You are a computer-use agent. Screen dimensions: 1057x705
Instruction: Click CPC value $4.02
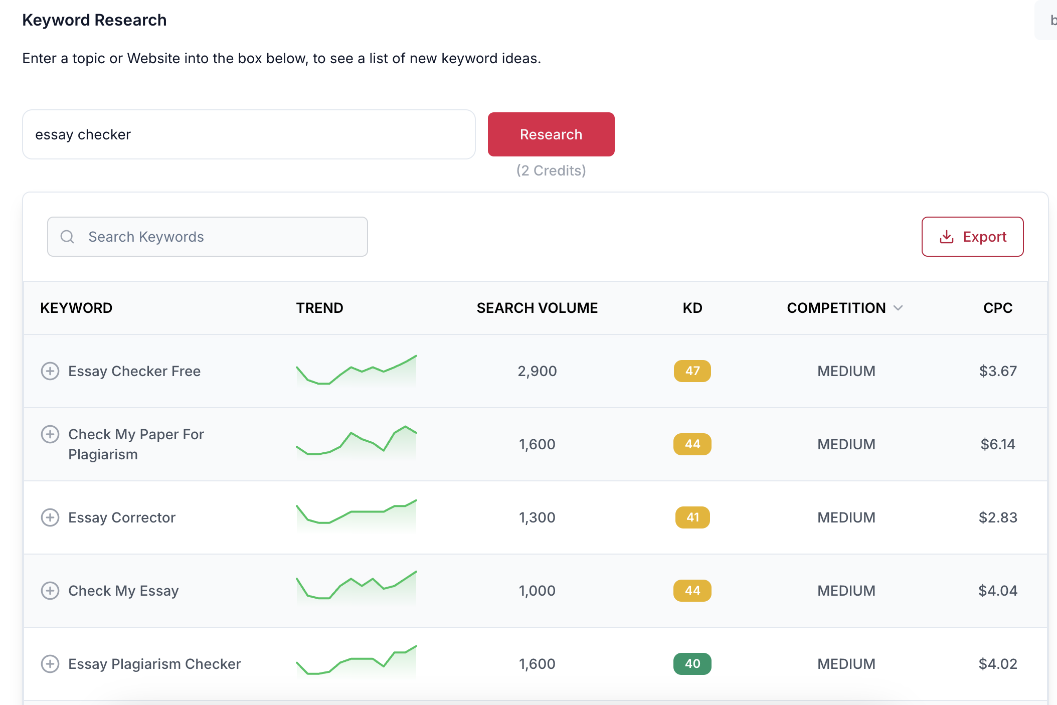pyautogui.click(x=998, y=664)
